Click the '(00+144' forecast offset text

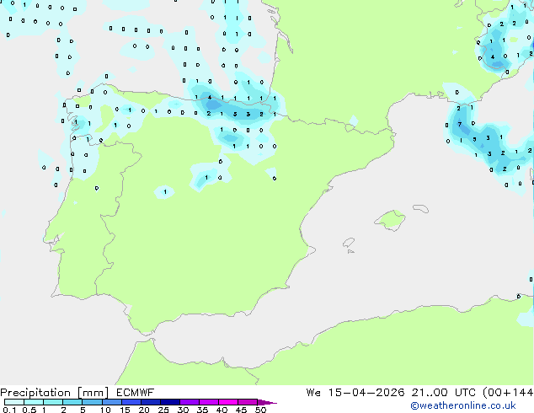508,393
